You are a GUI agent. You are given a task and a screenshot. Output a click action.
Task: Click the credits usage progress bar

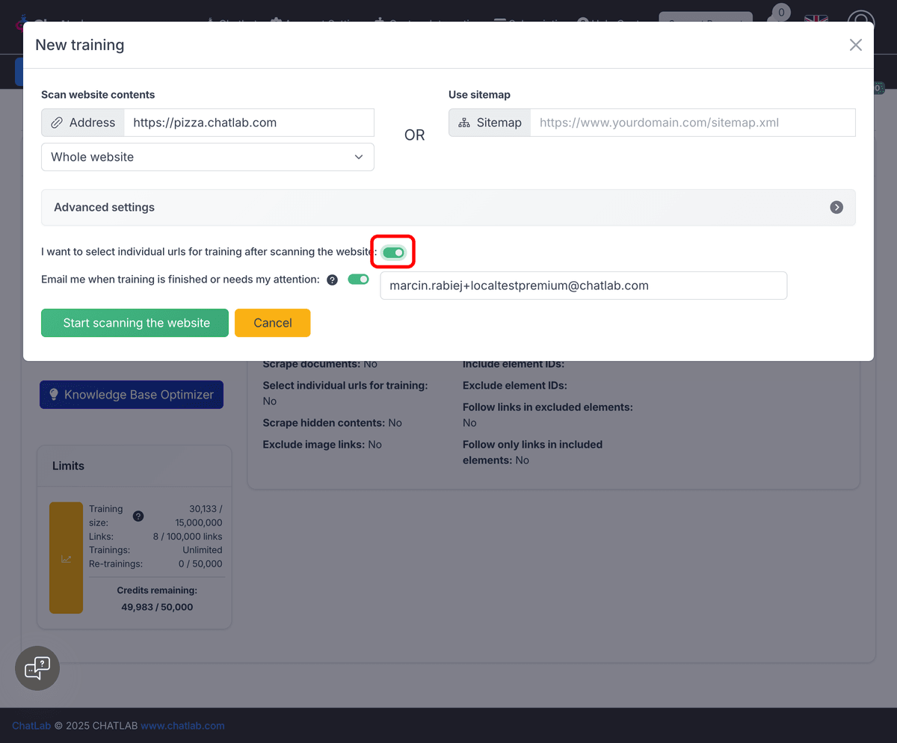click(x=66, y=557)
